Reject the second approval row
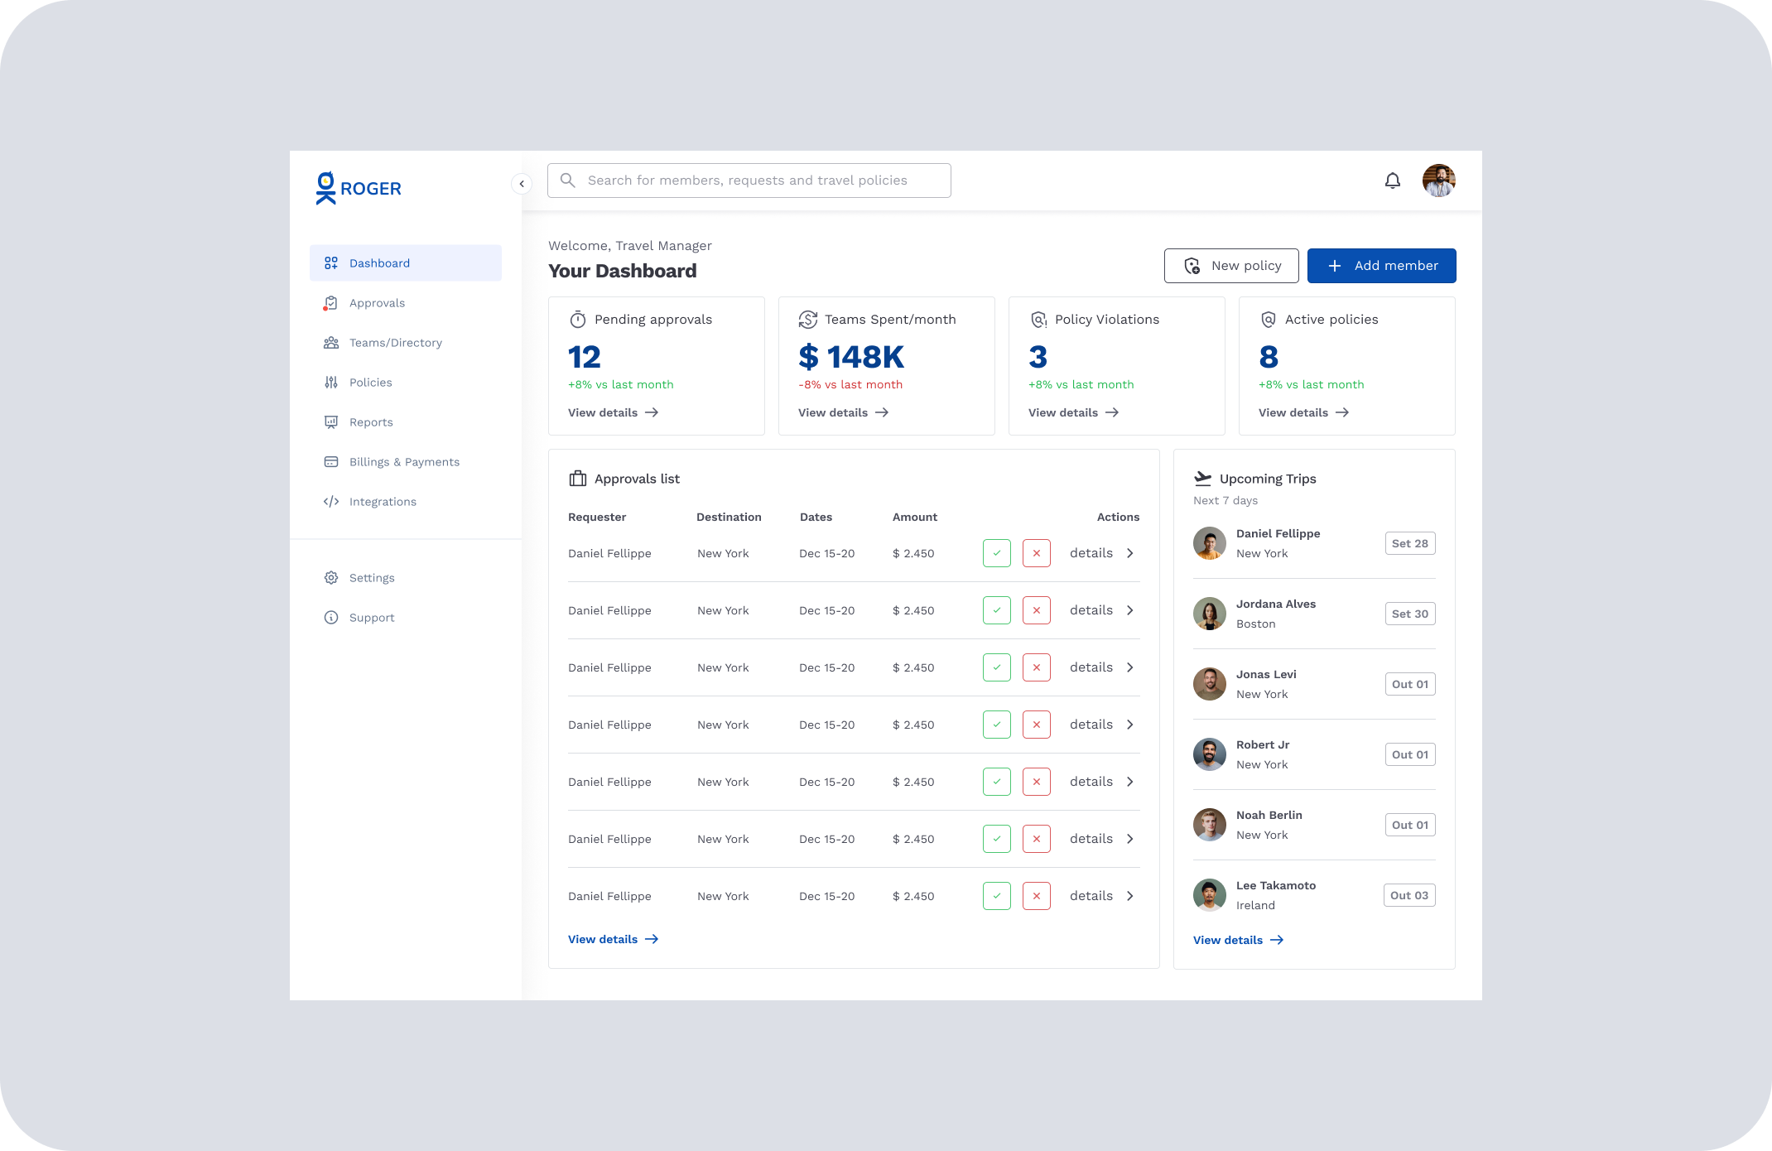This screenshot has height=1151, width=1772. pyautogui.click(x=1036, y=610)
